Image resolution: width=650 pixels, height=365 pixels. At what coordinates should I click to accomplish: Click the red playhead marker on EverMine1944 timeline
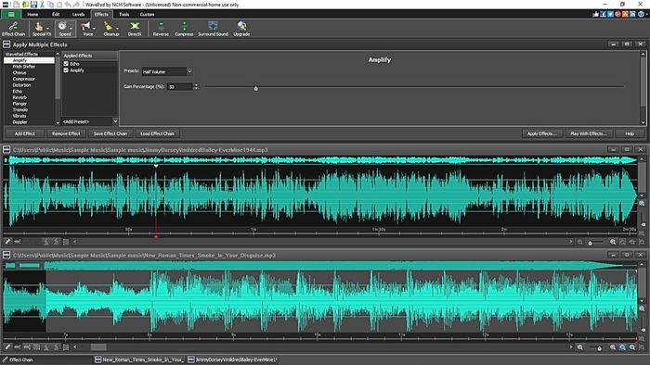point(156,236)
